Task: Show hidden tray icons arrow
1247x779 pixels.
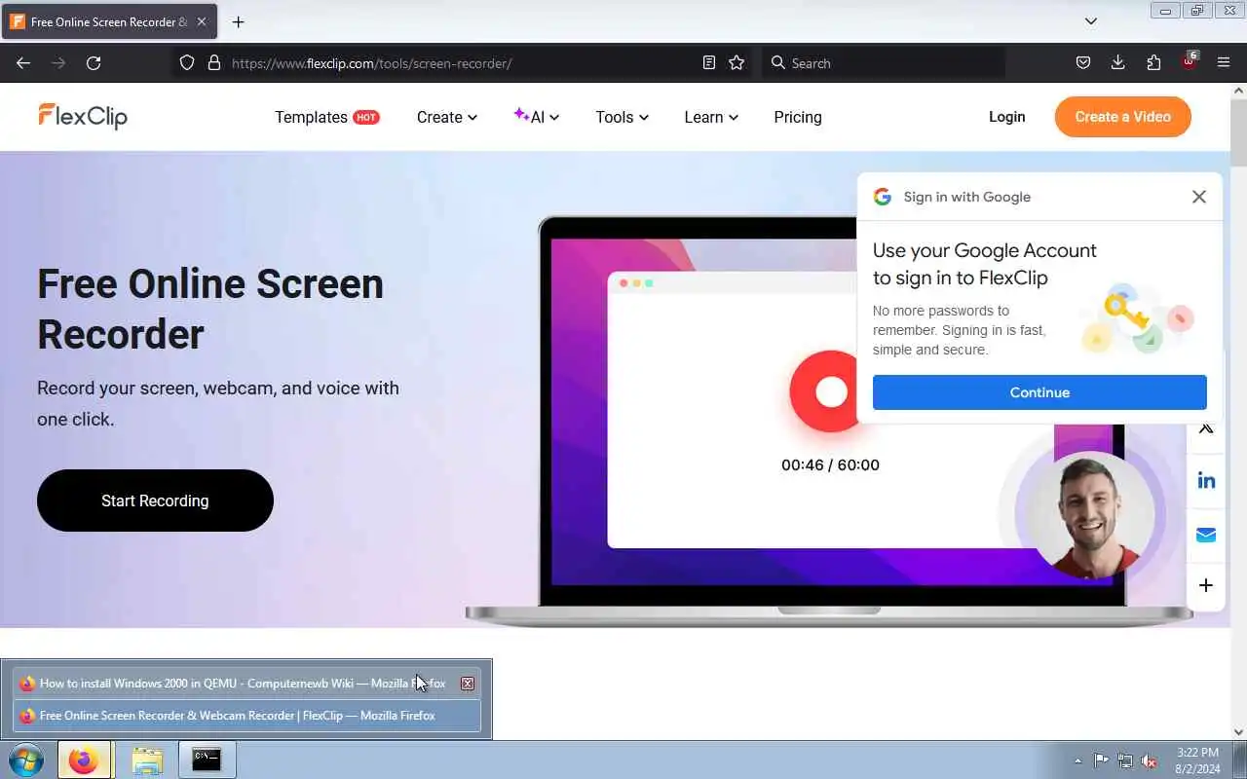Action: tap(1077, 760)
